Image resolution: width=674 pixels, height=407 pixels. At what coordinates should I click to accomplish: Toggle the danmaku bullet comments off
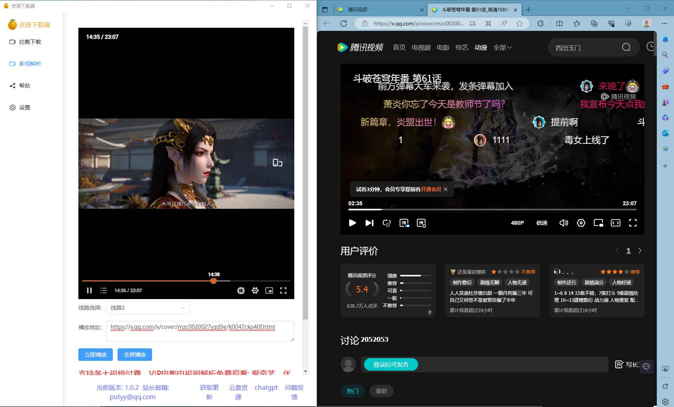click(404, 223)
